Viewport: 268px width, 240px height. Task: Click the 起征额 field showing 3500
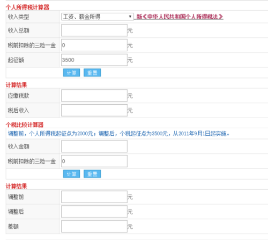94,60
